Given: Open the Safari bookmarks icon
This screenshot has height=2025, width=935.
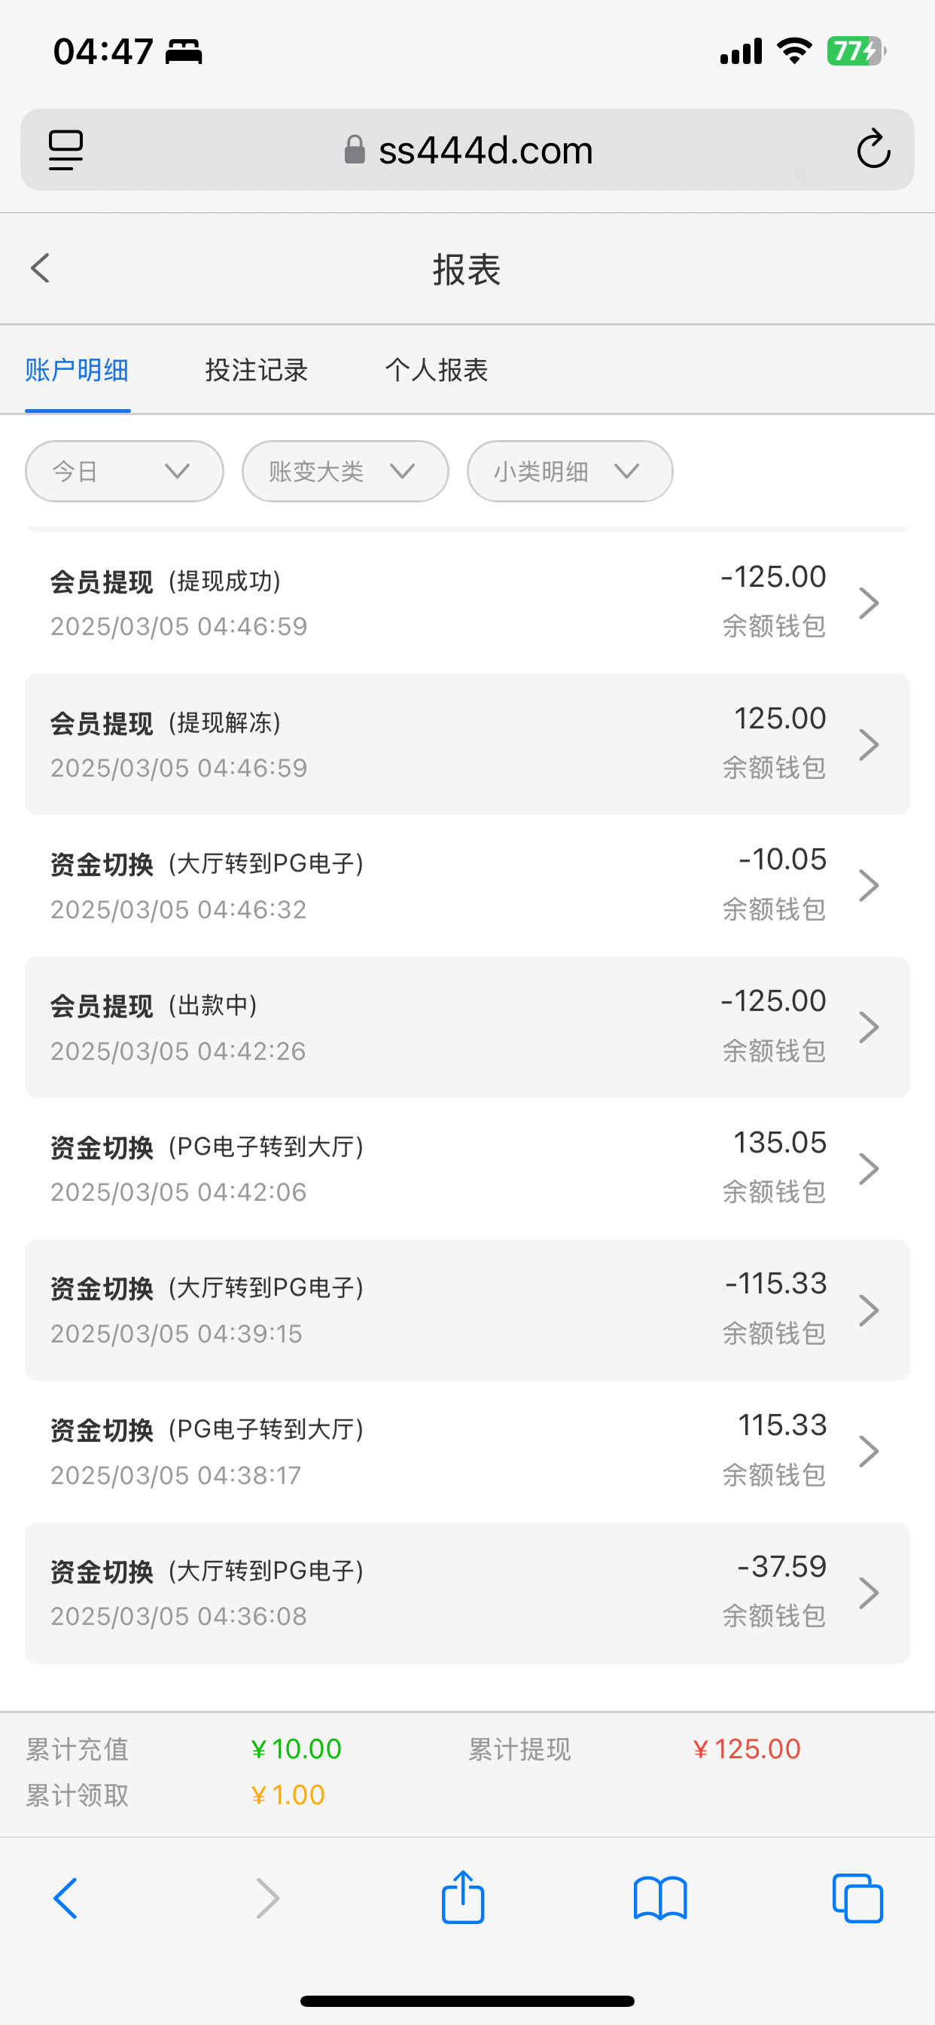Looking at the screenshot, I should [660, 1898].
